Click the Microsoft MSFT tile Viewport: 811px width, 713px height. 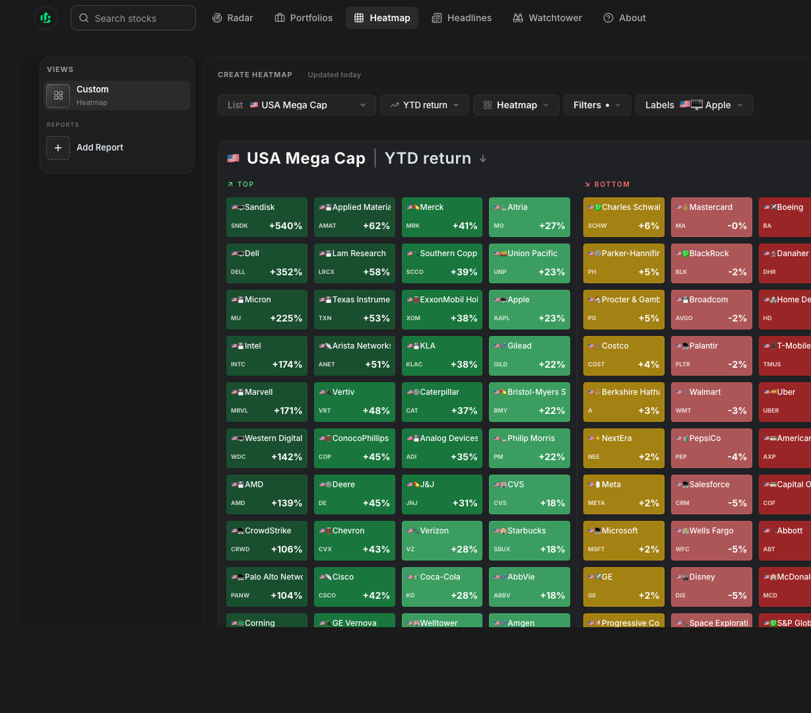pos(624,540)
